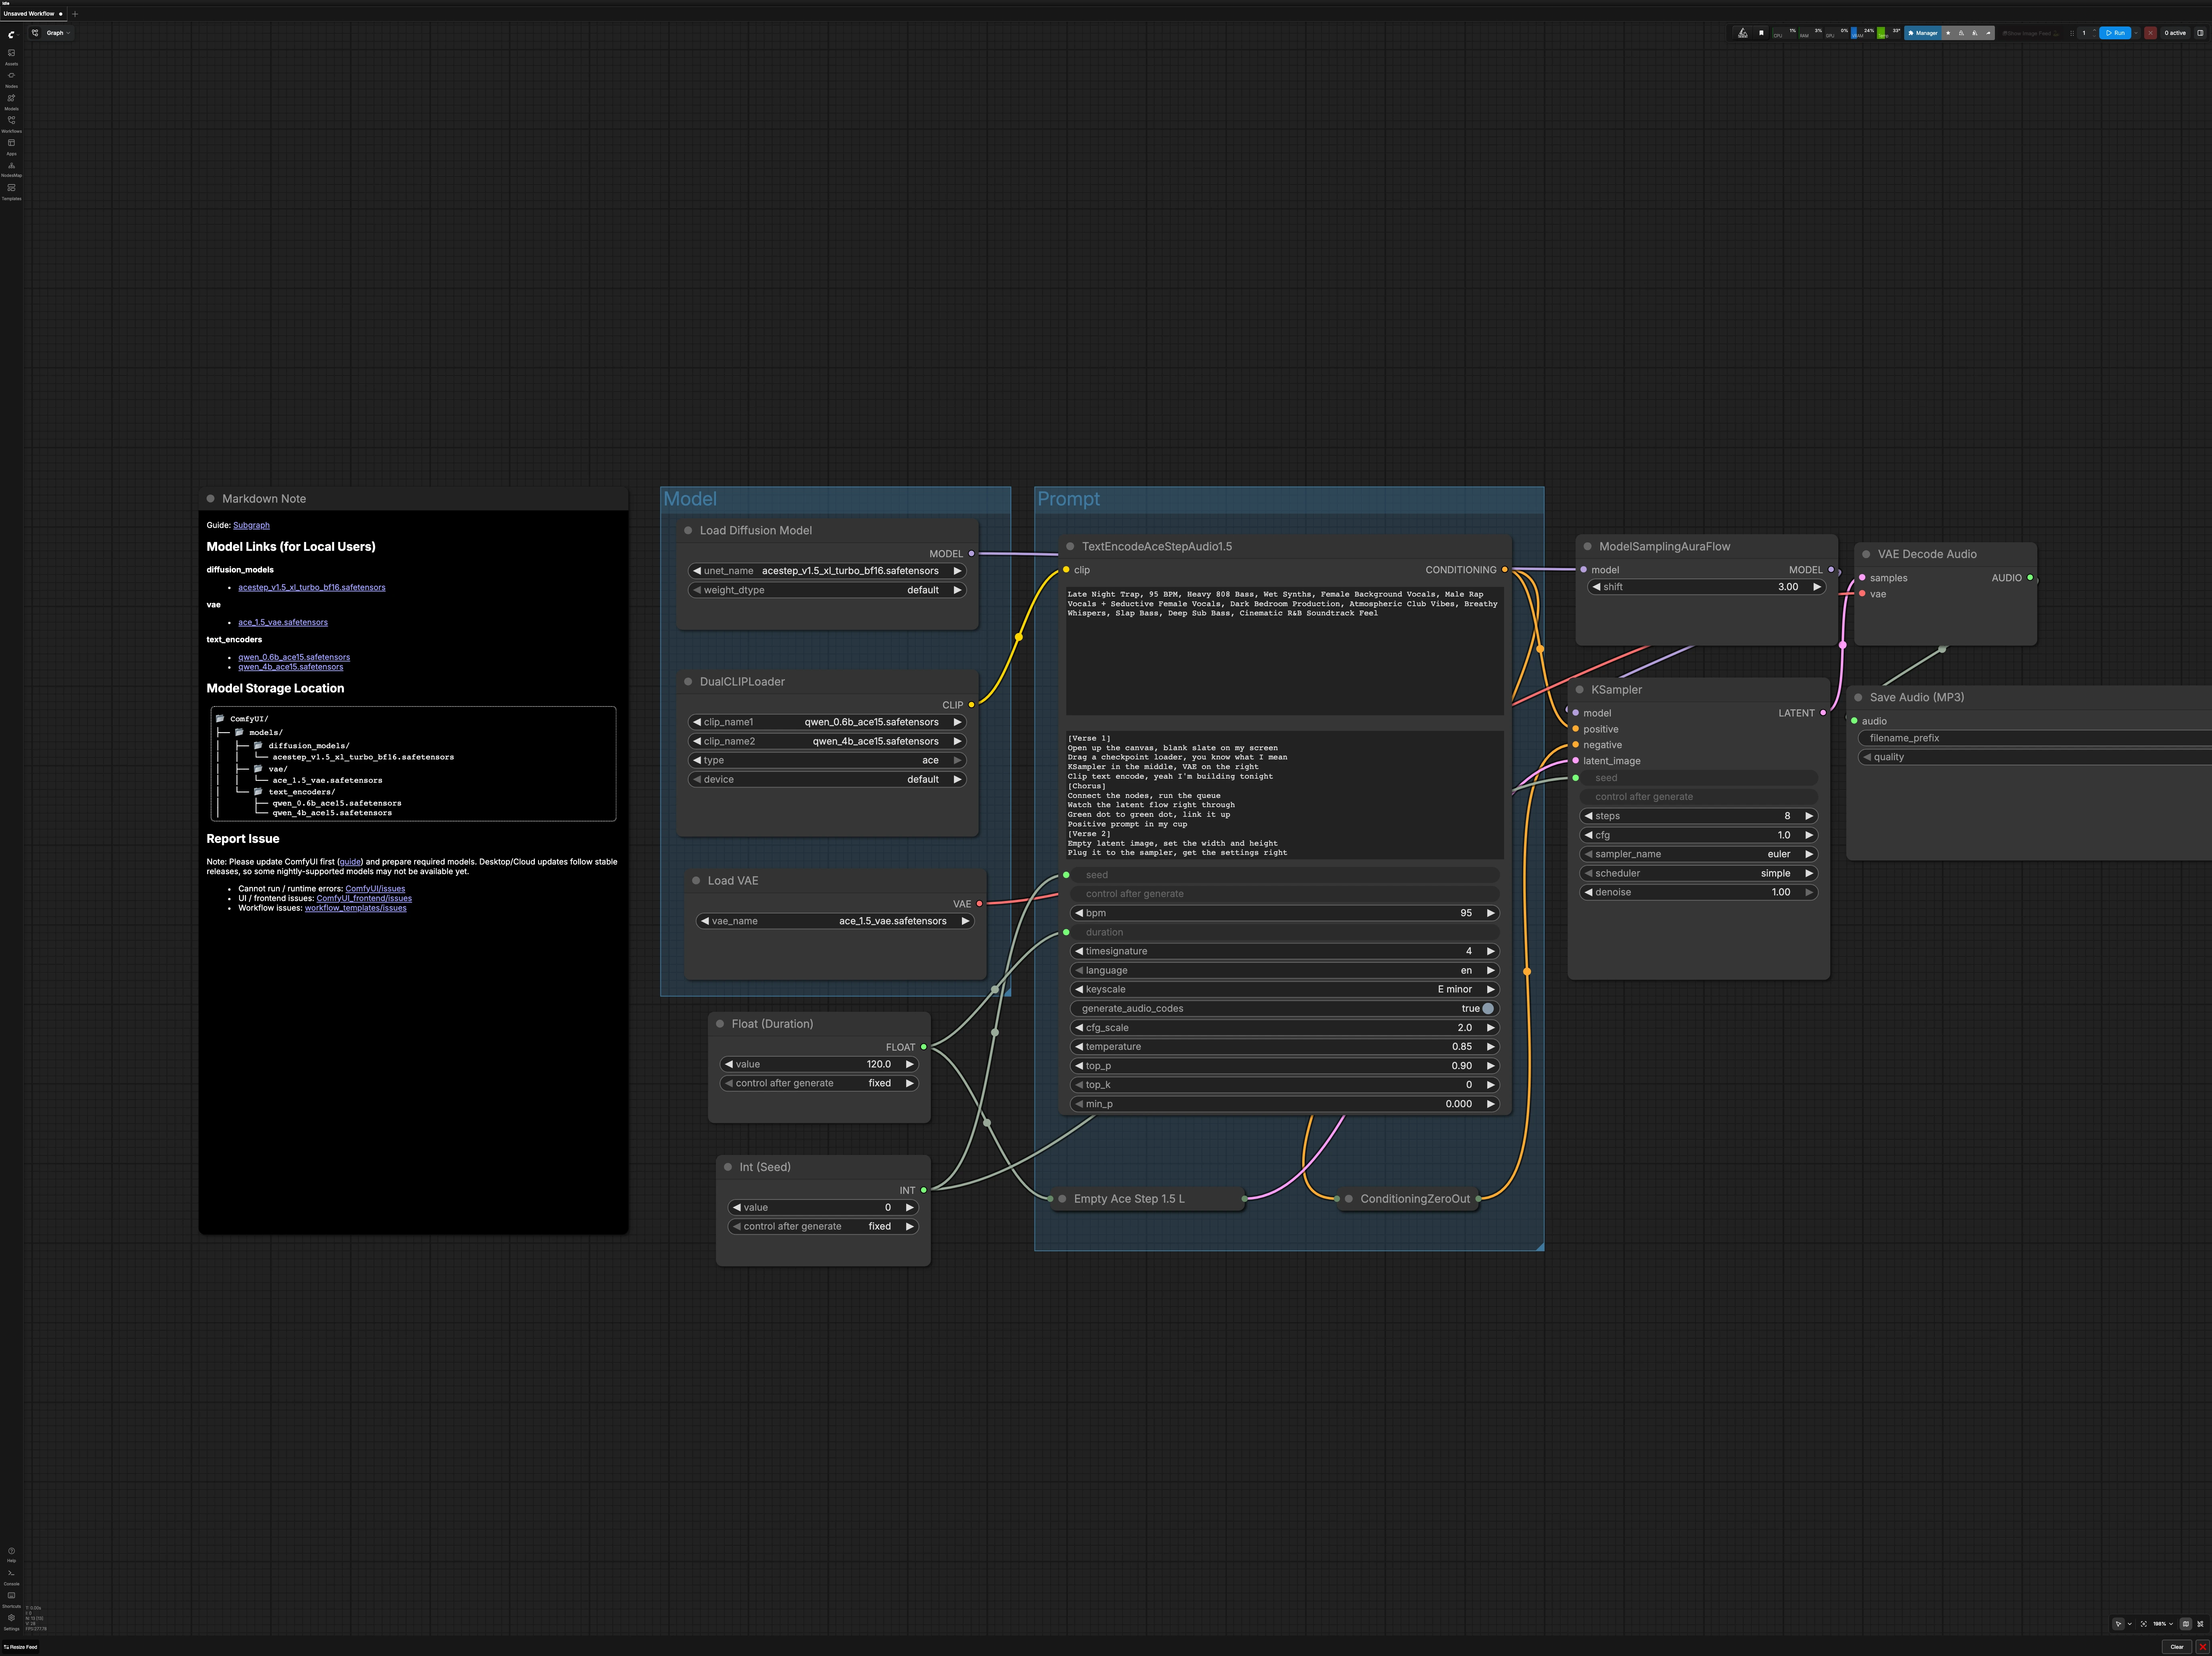Open the Graph mode menu
The width and height of the screenshot is (2212, 1656).
58,33
